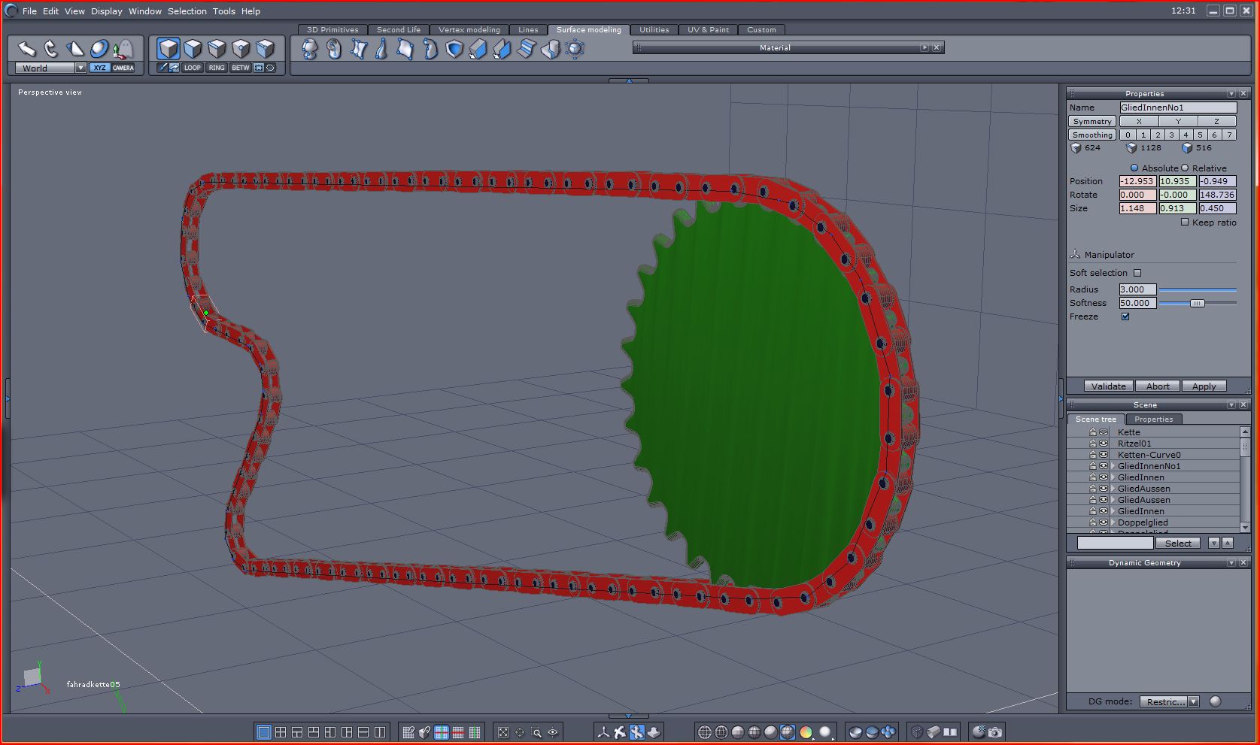1260x745 pixels.
Task: Switch to the 3D Primitives tab
Action: coord(332,30)
